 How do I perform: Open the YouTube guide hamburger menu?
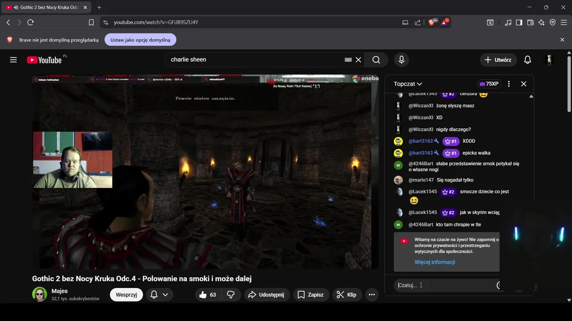coord(13,60)
